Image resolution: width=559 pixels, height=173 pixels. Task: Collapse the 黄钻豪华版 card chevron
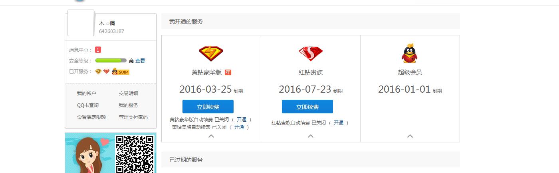pyautogui.click(x=211, y=136)
